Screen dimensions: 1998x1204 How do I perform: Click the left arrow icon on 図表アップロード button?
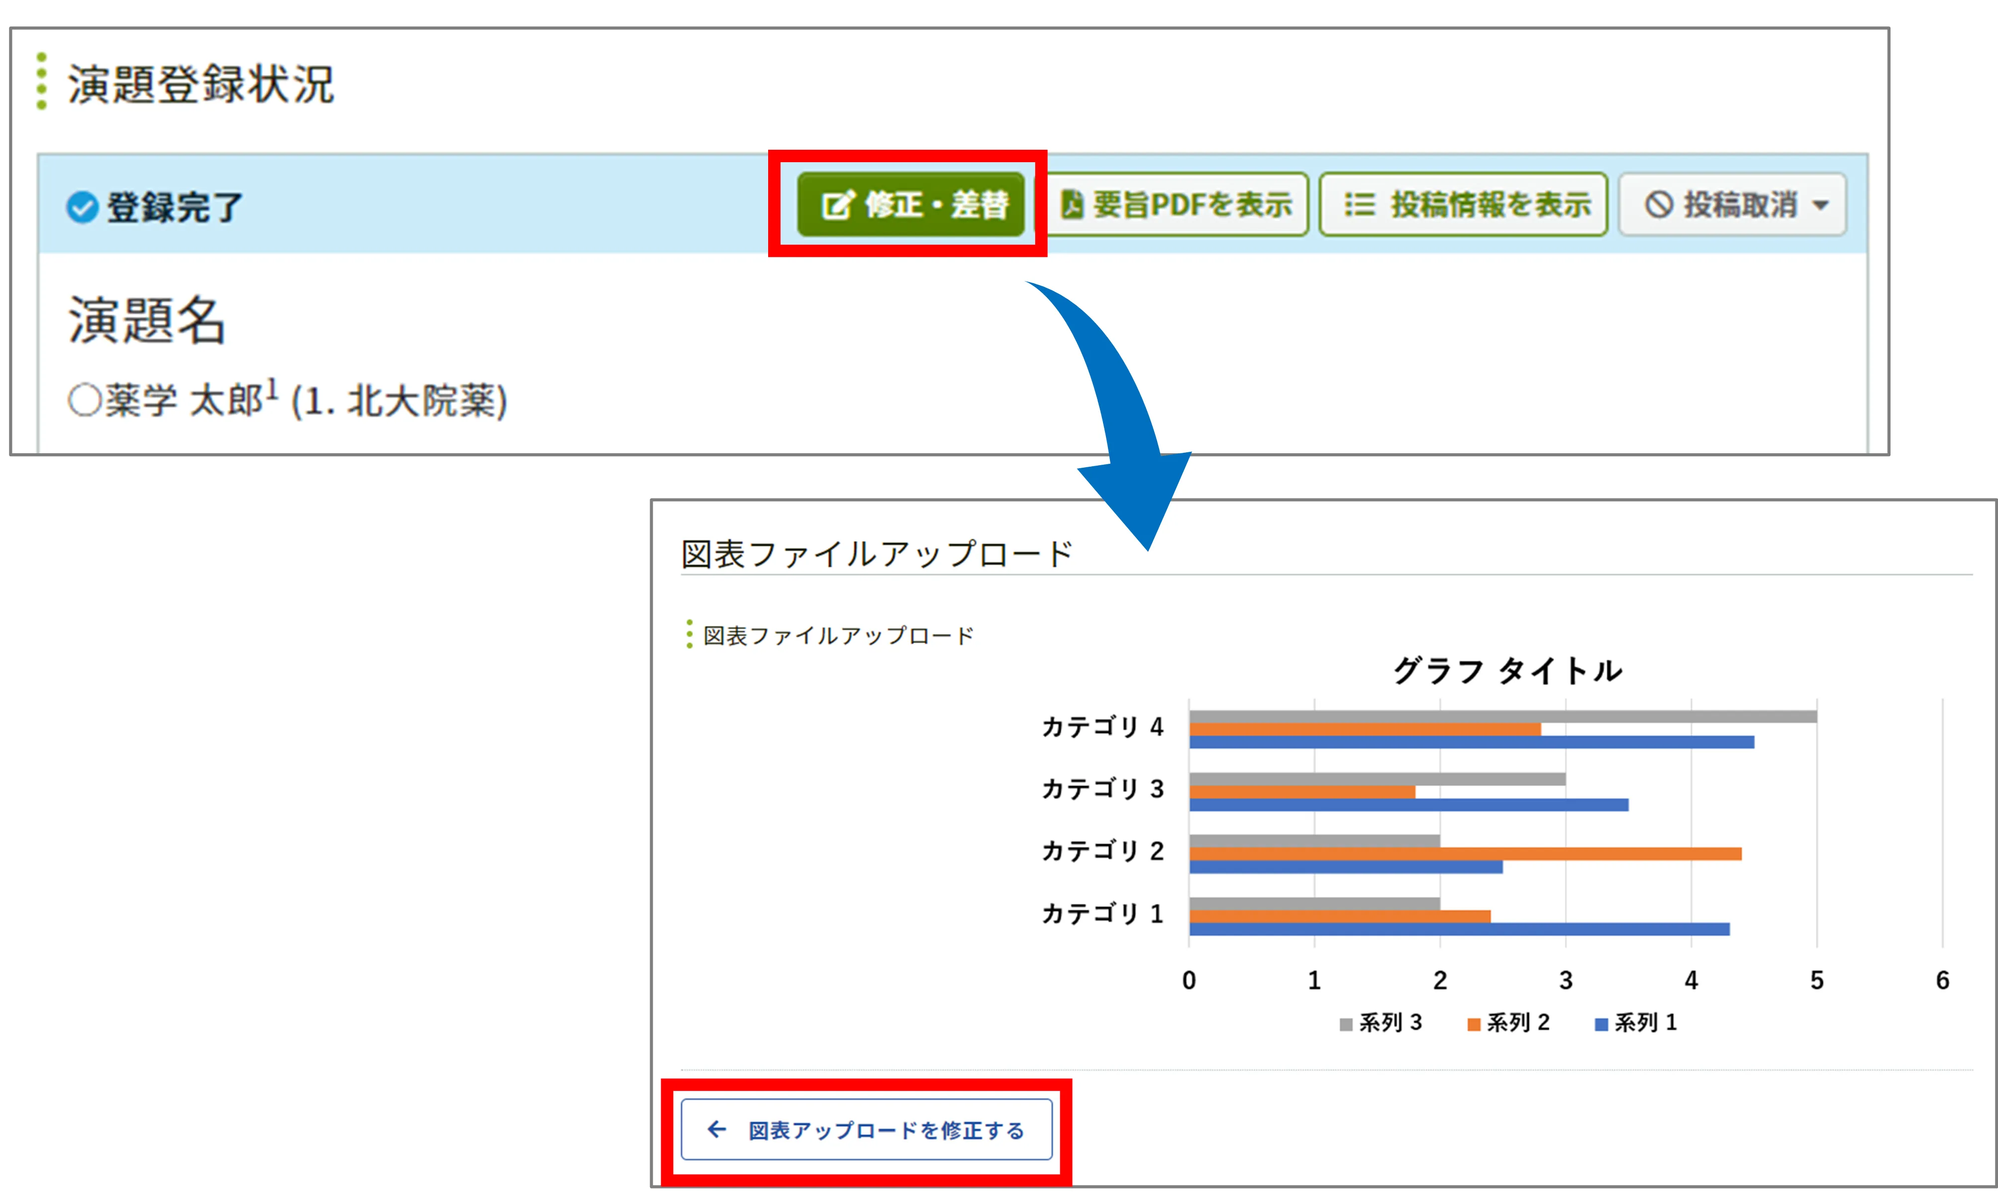pyautogui.click(x=717, y=1128)
